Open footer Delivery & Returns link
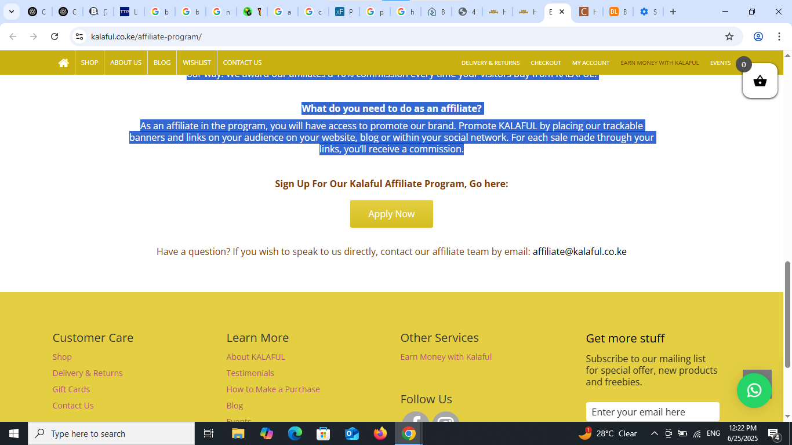792x445 pixels. [88, 373]
